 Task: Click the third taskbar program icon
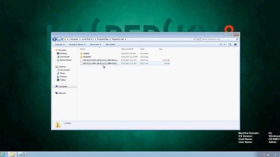[22, 154]
